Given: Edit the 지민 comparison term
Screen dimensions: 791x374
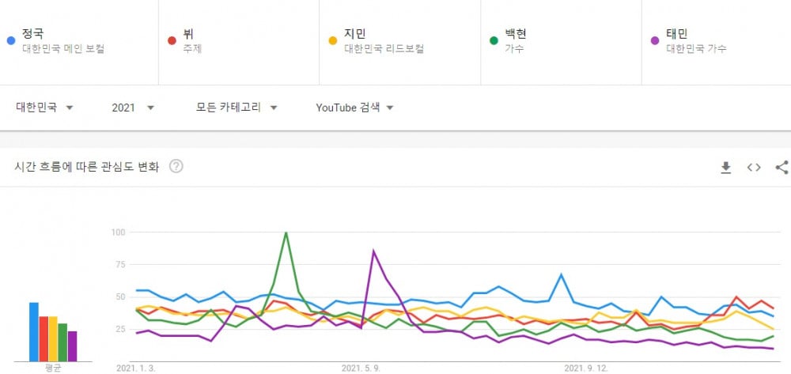Looking at the screenshot, I should 399,42.
